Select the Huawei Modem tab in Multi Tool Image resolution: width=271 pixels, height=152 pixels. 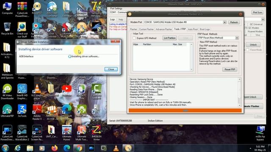[255, 32]
